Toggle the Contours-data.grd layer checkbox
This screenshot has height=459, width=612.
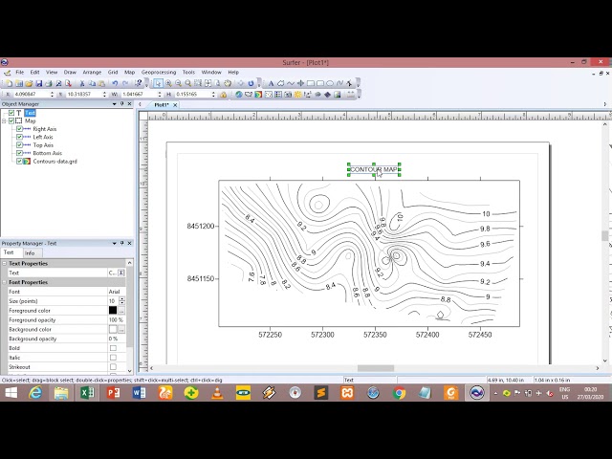19,162
